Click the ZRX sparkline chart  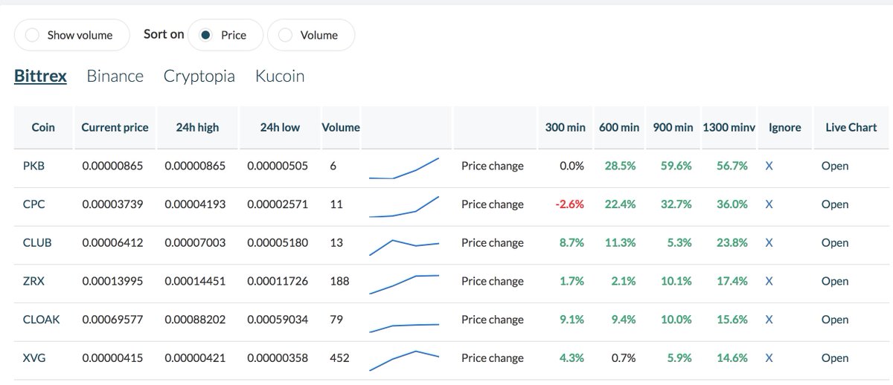[404, 285]
